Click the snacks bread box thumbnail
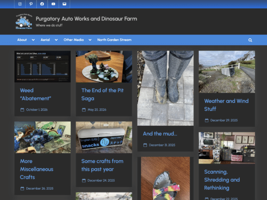Screen dimensions: 267x200 [x=104, y=137]
